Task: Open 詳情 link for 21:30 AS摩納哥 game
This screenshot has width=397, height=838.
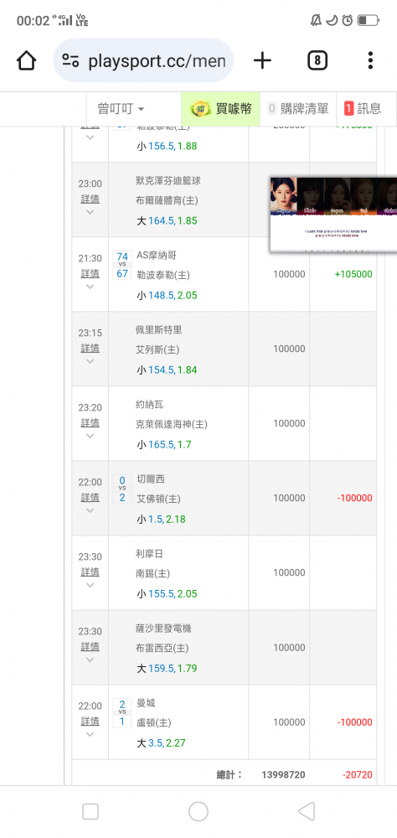Action: (x=90, y=274)
